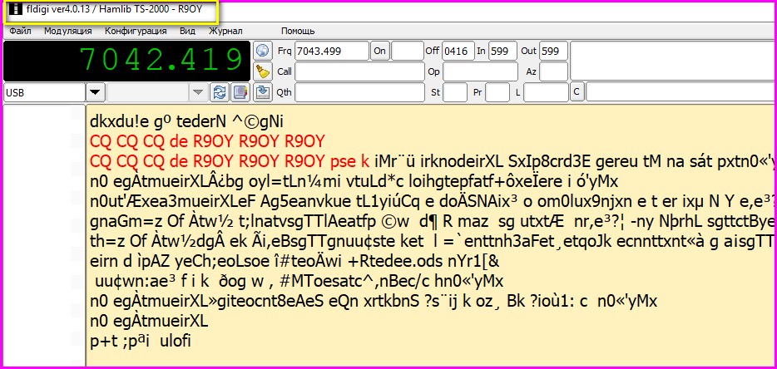Click the 7042.419 frequency display

click(x=126, y=60)
